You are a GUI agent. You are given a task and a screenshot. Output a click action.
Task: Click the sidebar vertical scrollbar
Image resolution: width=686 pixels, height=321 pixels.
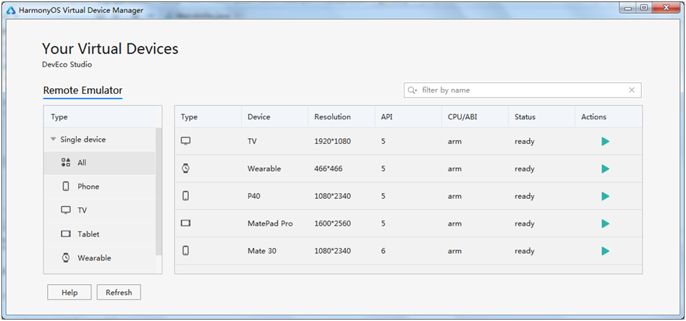158,191
